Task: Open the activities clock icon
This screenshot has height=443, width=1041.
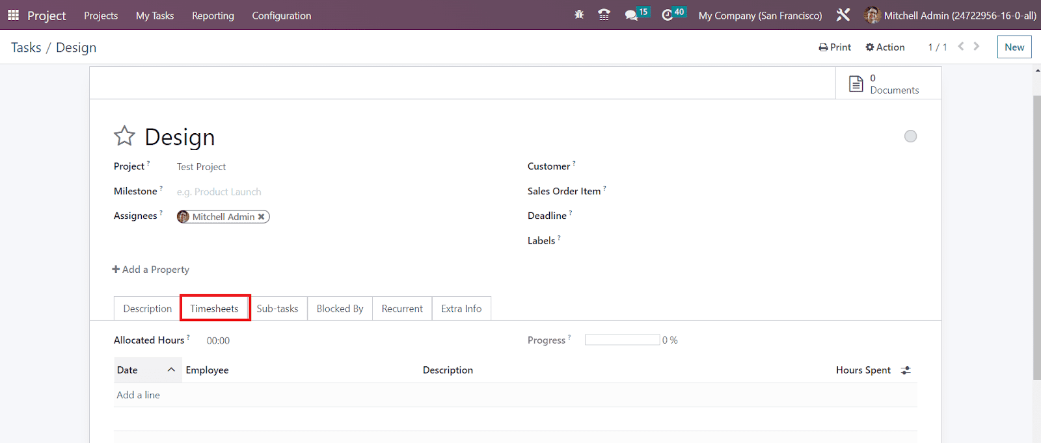Action: point(668,15)
